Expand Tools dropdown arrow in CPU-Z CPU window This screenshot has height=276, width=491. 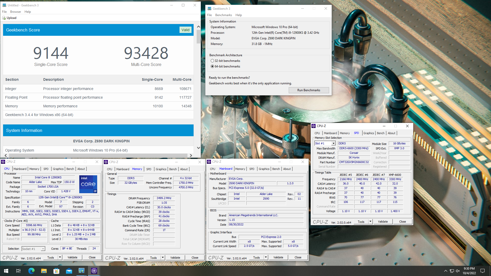tap(60, 258)
